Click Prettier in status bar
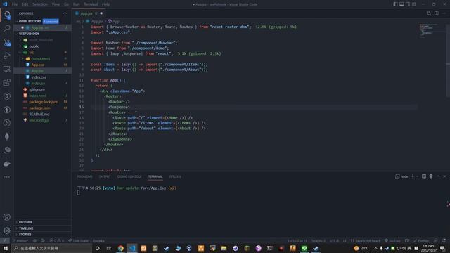This screenshot has height=253, width=450. click(421, 240)
